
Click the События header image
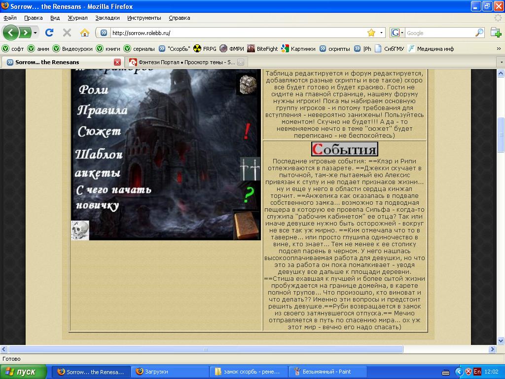[345, 149]
